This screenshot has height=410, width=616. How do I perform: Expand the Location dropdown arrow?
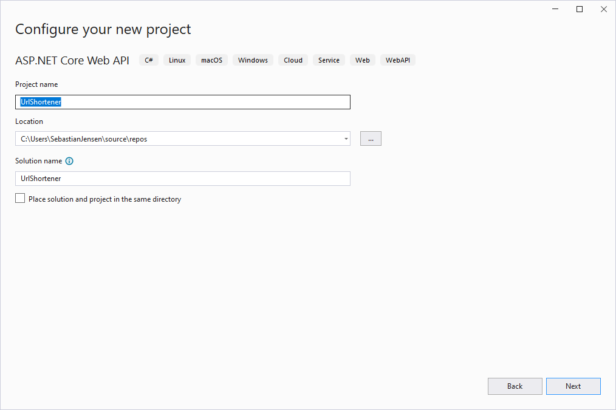pyautogui.click(x=346, y=138)
